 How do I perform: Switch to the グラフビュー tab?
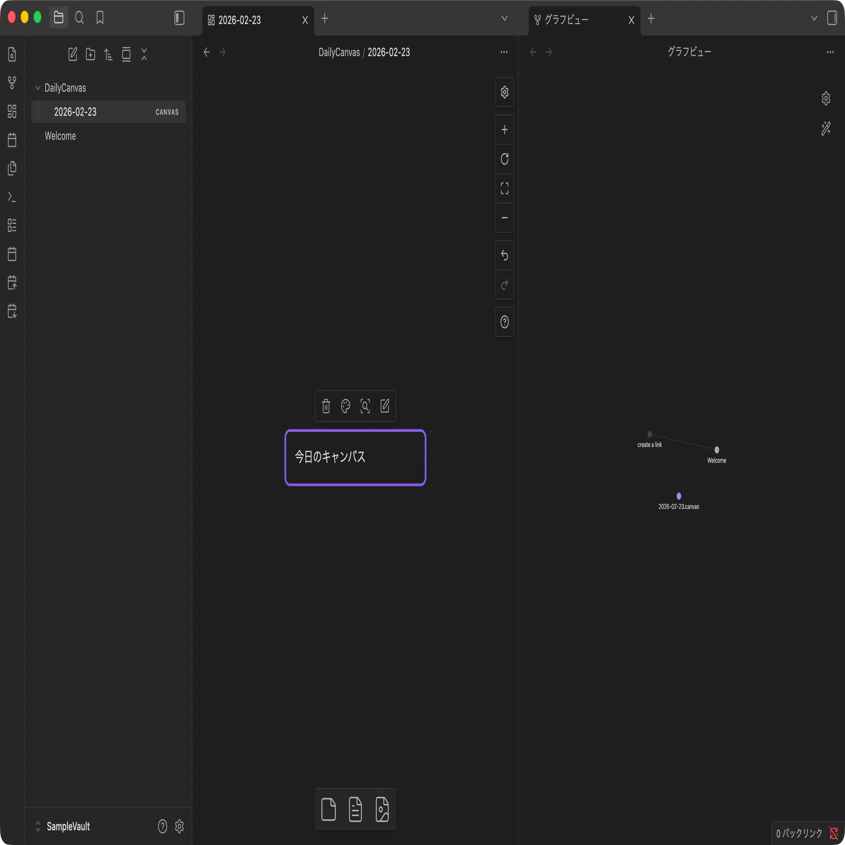[x=584, y=20]
